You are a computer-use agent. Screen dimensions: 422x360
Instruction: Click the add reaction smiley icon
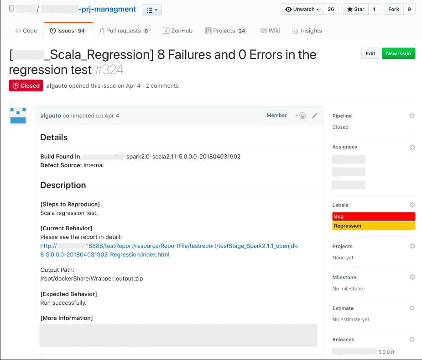click(301, 116)
